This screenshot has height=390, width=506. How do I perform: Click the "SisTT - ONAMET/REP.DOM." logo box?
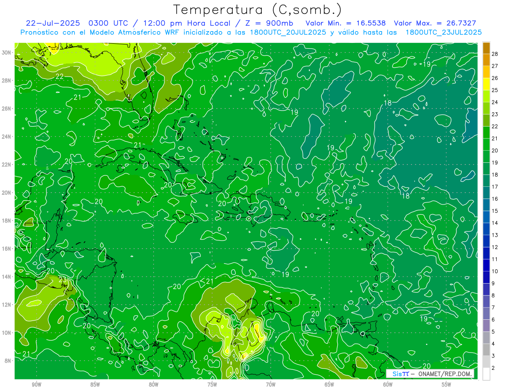pos(431,374)
